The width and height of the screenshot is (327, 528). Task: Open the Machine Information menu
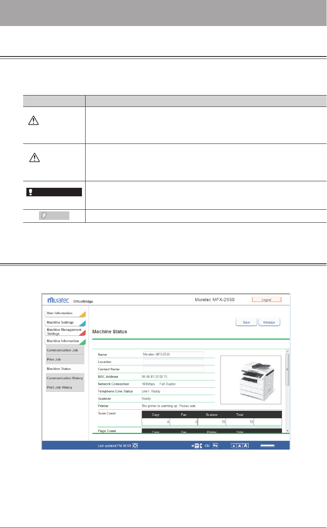coord(65,341)
